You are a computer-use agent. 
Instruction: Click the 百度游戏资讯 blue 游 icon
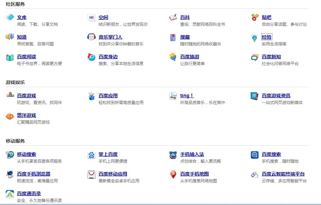tap(255, 96)
